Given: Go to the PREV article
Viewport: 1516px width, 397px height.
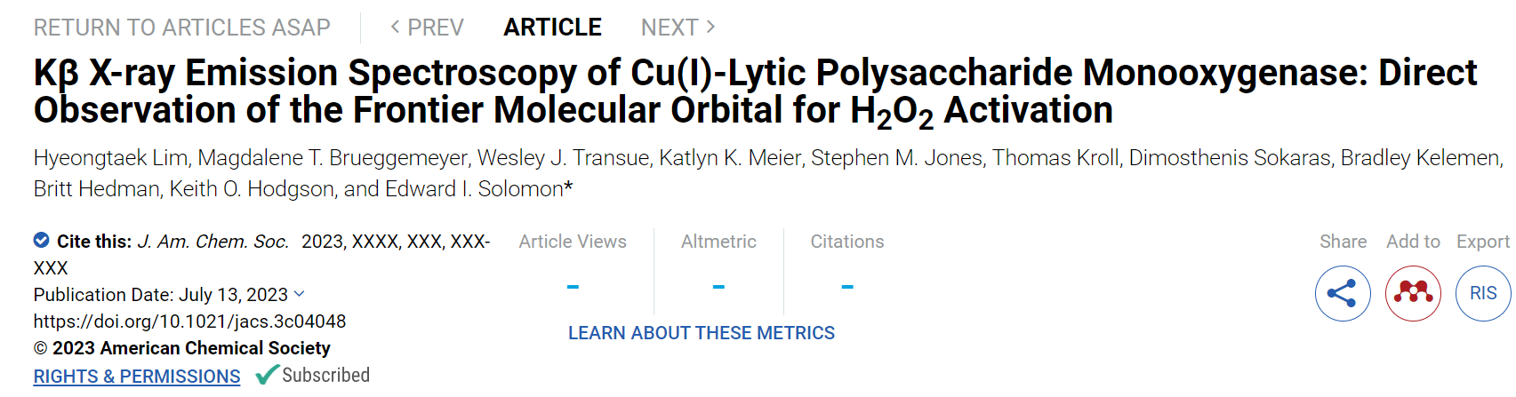Looking at the screenshot, I should 427,28.
